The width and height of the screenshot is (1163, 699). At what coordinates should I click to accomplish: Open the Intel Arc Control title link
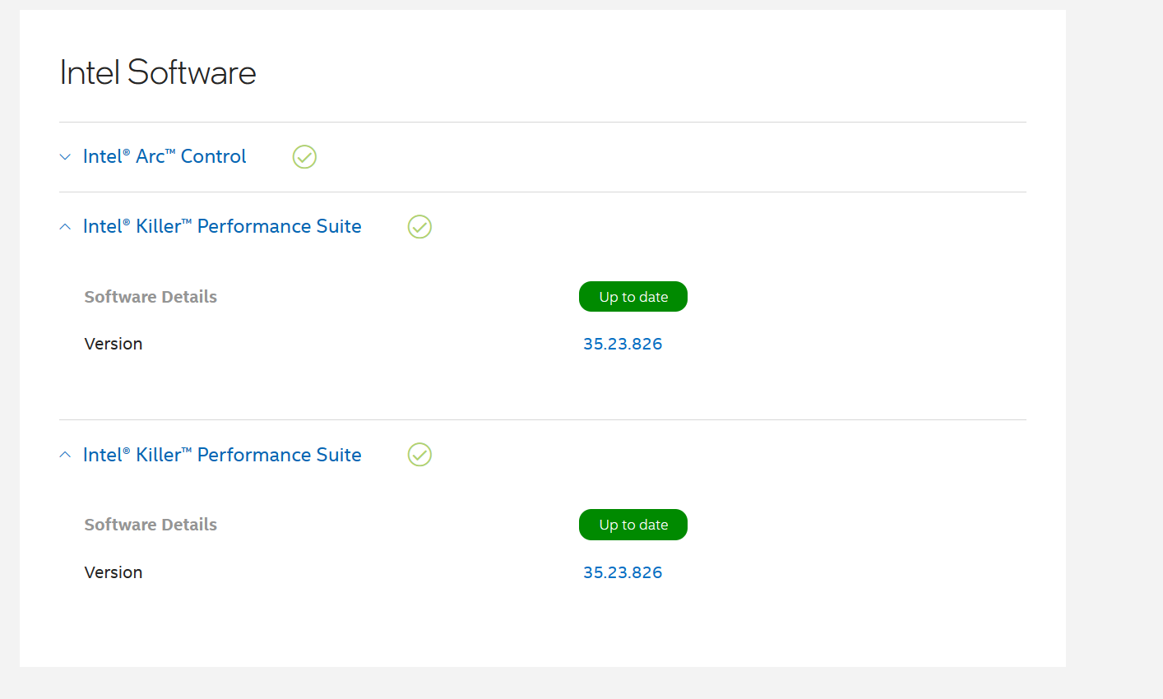164,156
